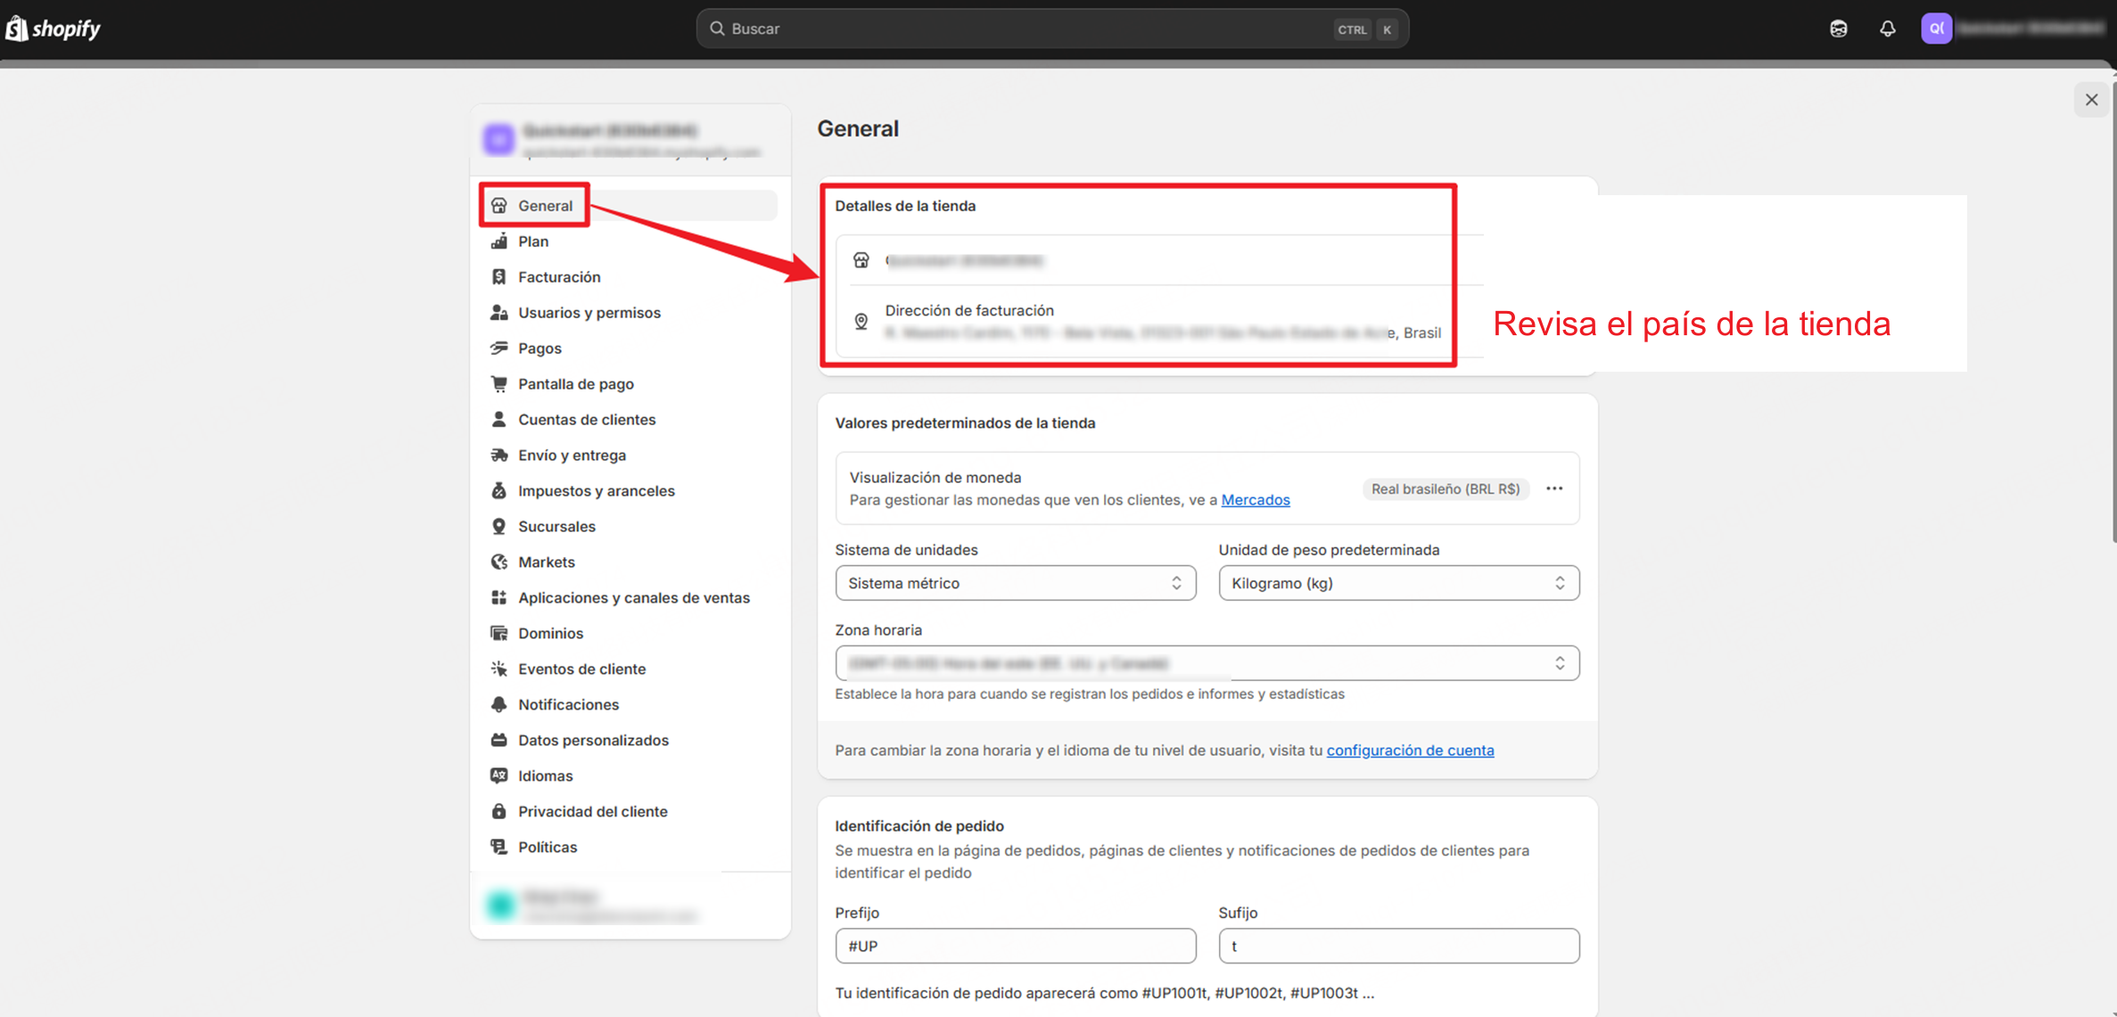Screen dimensions: 2117x1017
Task: Click the apps grid icon beside Aplicaciones y canales
Action: click(499, 598)
